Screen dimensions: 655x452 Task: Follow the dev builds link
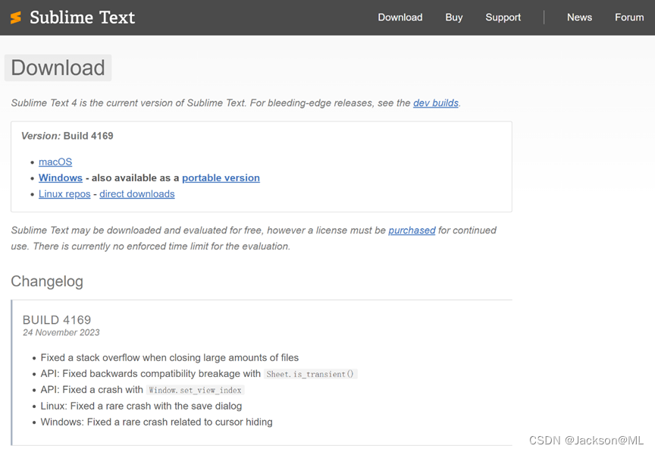436,103
